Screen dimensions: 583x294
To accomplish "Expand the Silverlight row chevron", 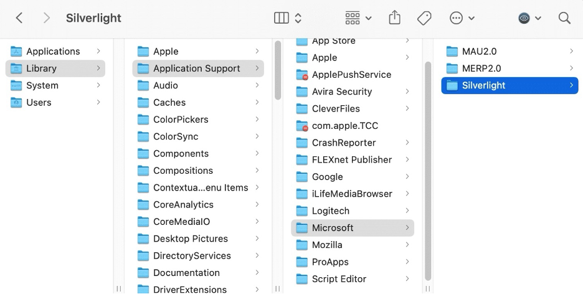I will 571,85.
